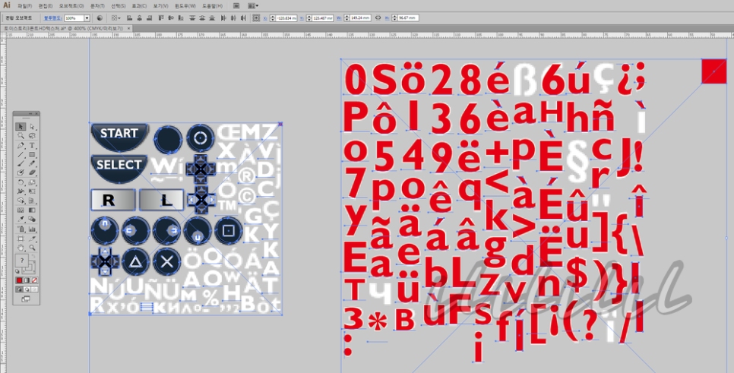The image size is (734, 373).
Task: Open the 오브젝트(O) menu
Action: coord(71,5)
